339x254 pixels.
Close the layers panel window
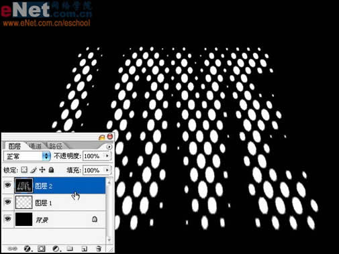(110, 137)
